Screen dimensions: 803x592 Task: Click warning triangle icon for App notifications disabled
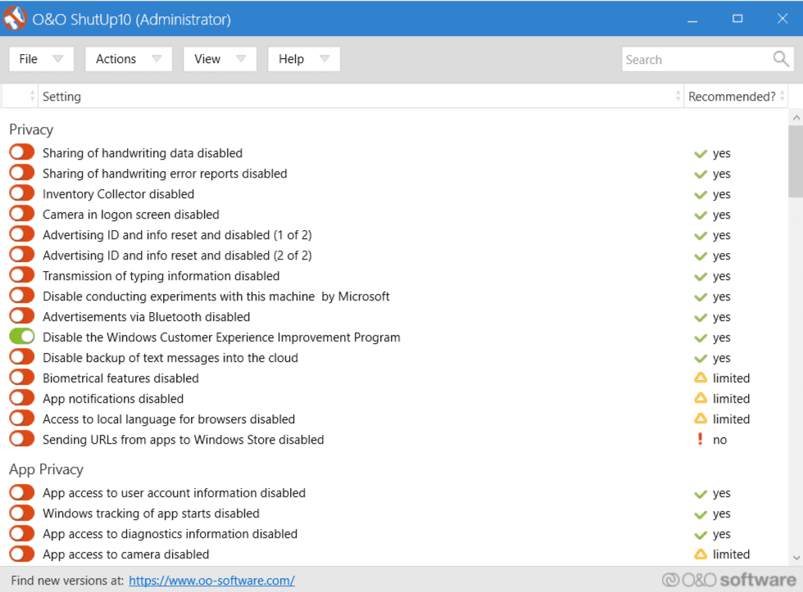point(700,398)
